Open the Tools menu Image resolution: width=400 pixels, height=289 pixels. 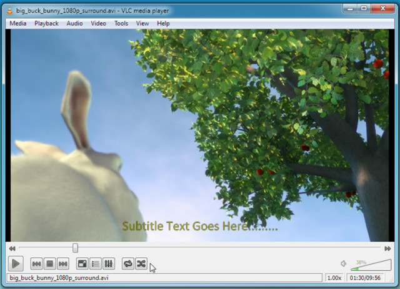tap(121, 24)
